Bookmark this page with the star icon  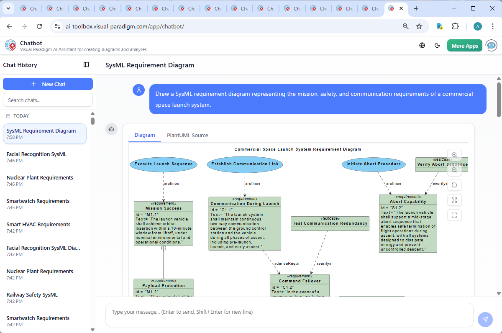point(419,26)
